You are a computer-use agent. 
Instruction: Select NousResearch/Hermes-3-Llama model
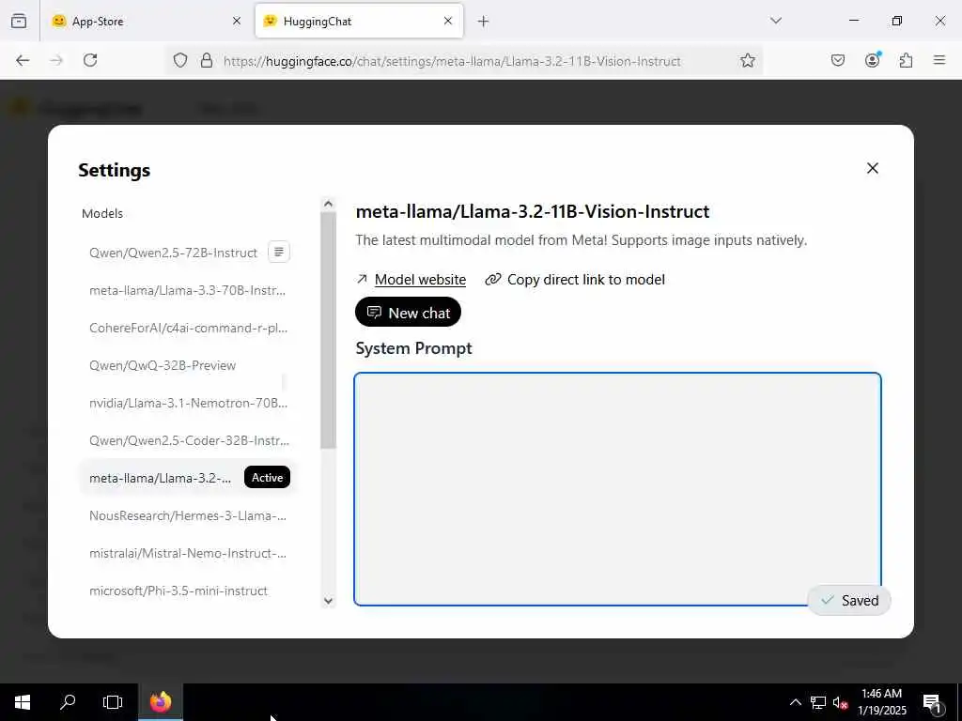pyautogui.click(x=187, y=515)
